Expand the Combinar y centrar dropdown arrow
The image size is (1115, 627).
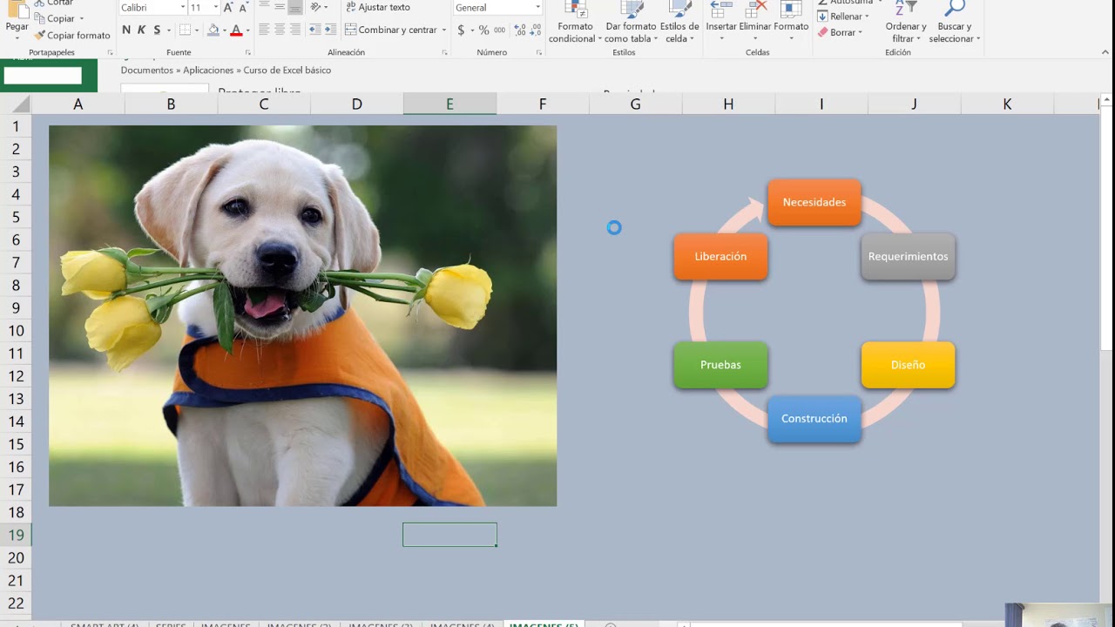[444, 30]
